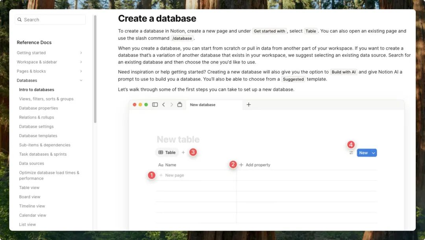Viewport: 425px width, 240px height.
Task: Click plus icon next to Add property
Action: (241, 165)
